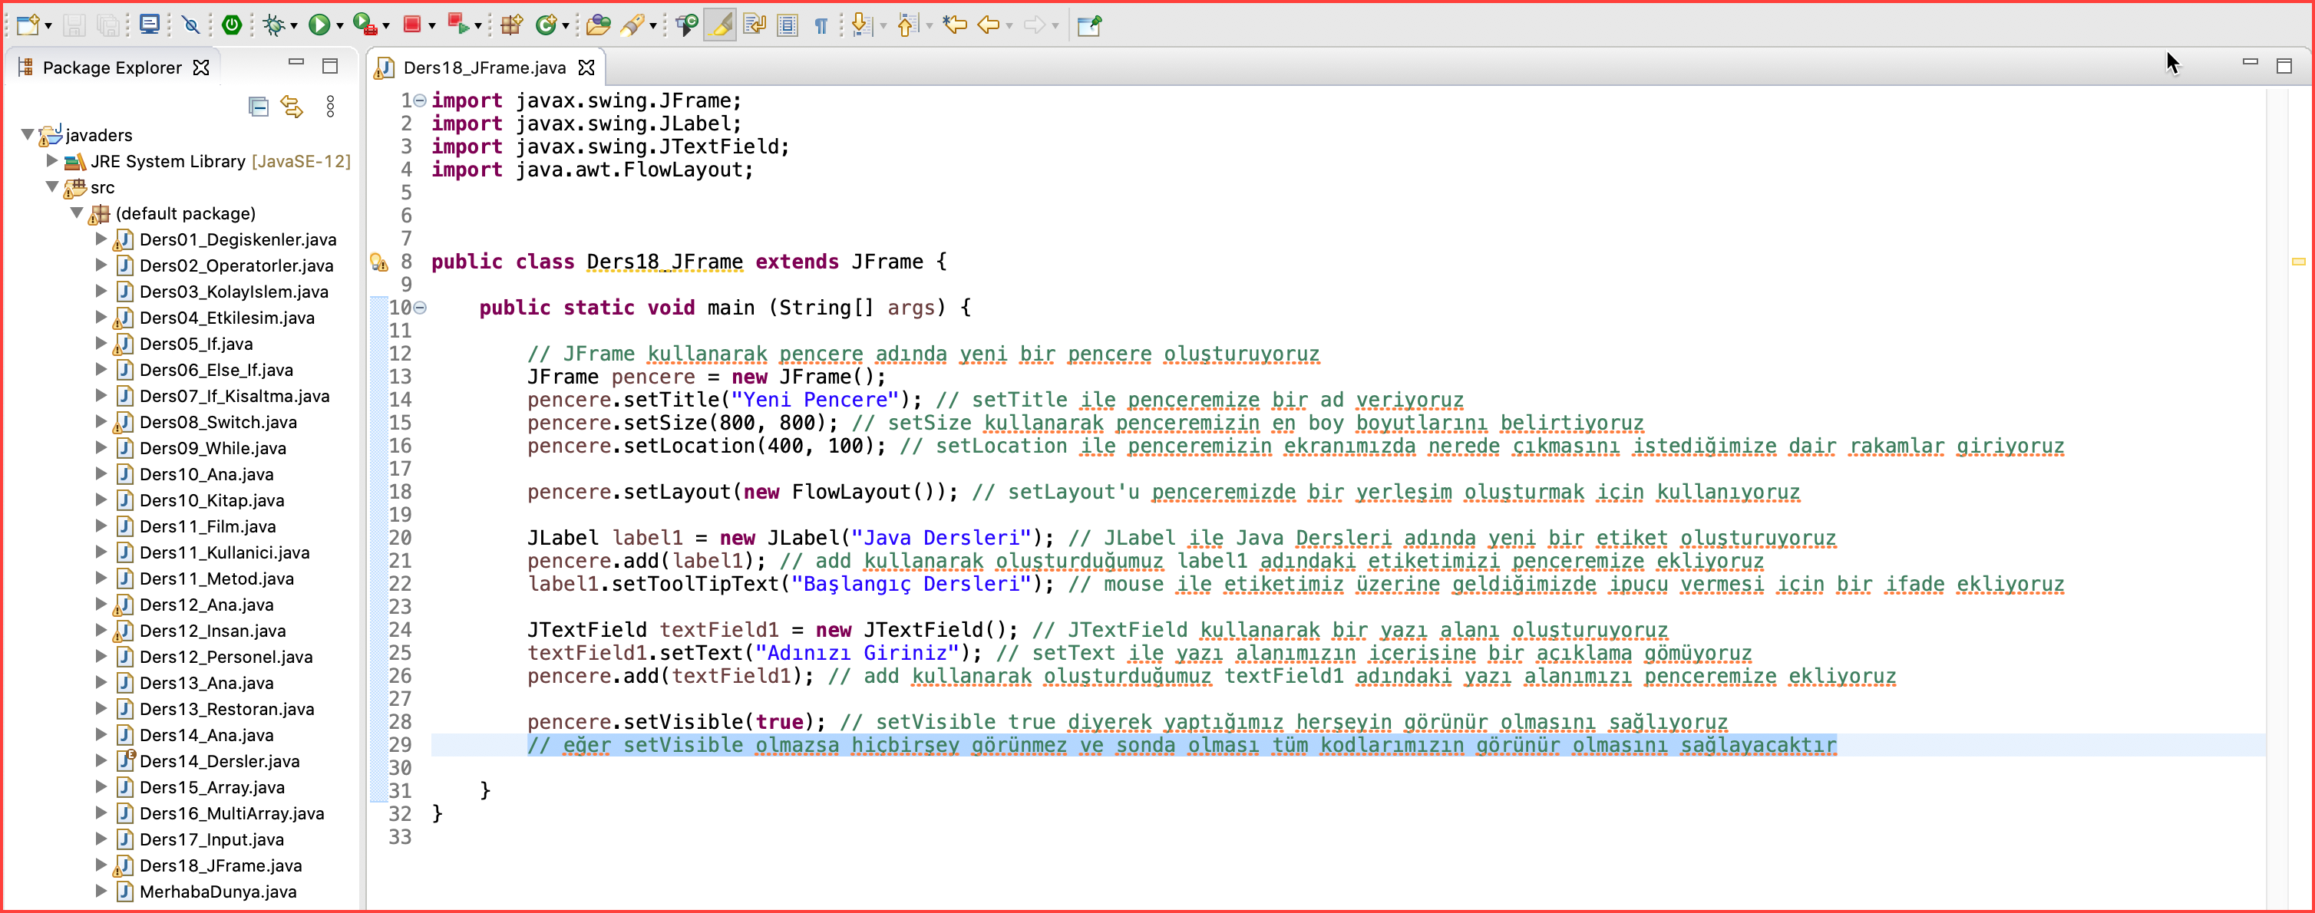Select Ders12_Personel.java file

226,656
